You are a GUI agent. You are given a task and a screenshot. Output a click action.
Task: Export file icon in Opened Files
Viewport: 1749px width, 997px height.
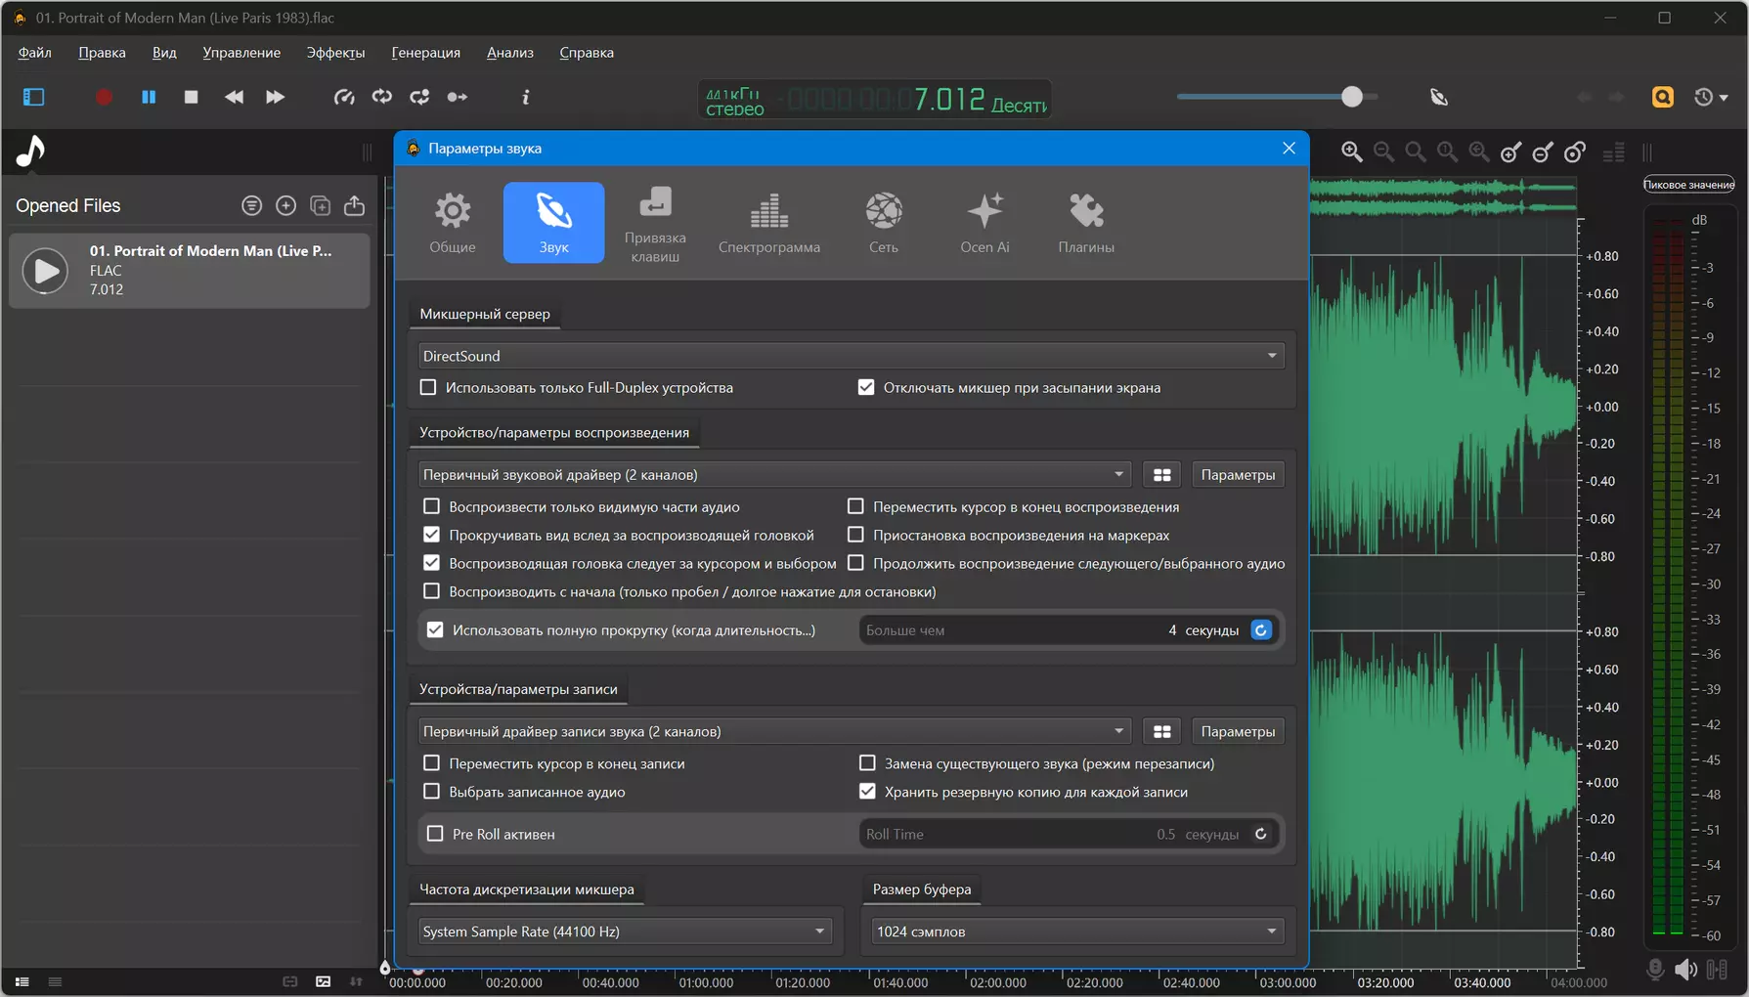(354, 205)
